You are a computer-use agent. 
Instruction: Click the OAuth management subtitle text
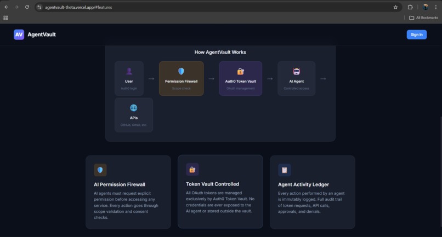pyautogui.click(x=240, y=88)
